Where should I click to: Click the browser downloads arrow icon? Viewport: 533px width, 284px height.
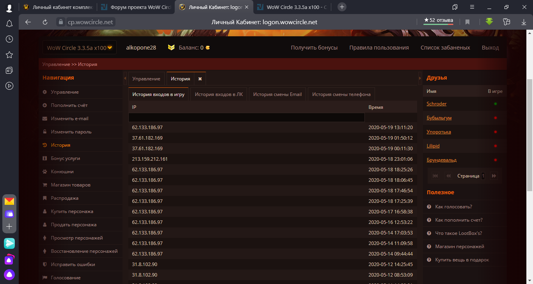(x=524, y=22)
